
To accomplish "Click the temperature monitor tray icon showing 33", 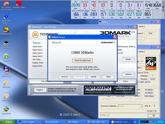I will tap(141, 122).
